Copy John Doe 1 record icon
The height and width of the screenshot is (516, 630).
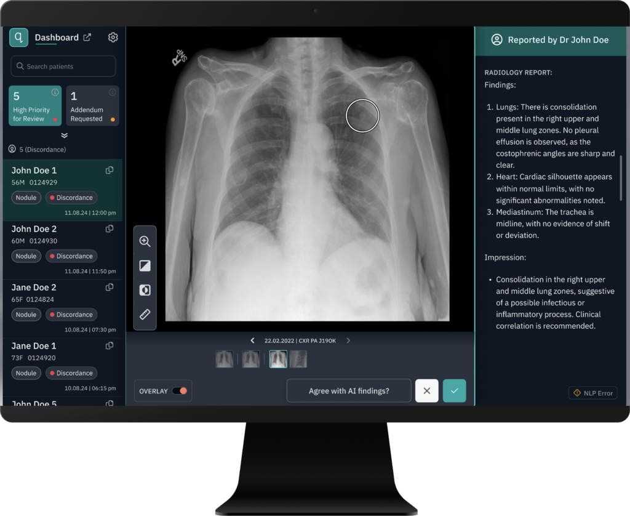point(110,170)
